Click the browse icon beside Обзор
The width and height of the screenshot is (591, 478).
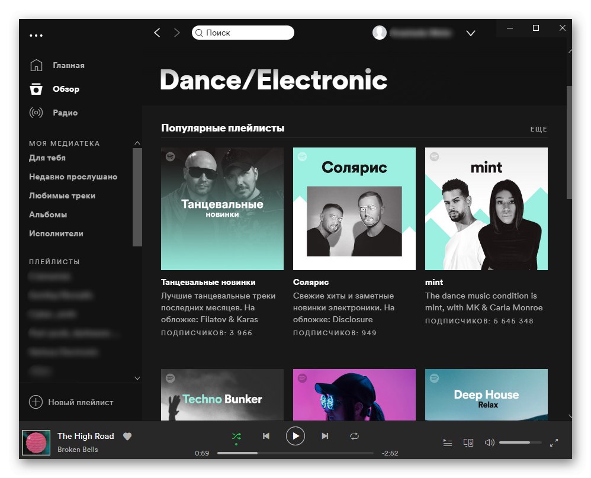[36, 89]
